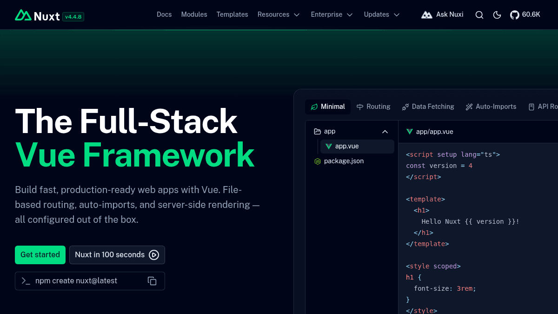This screenshot has width=558, height=314.
Task: Click the font-size: 3rem; line
Action: tap(445, 288)
